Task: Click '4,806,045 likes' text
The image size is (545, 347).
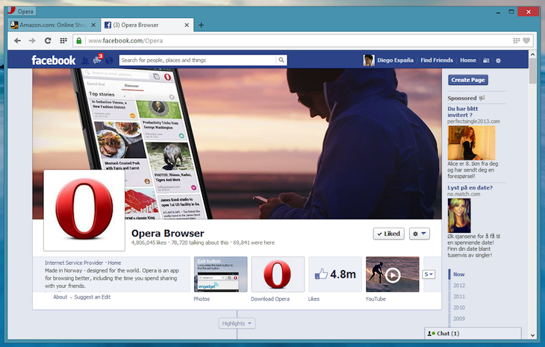Action: pyautogui.click(x=149, y=243)
